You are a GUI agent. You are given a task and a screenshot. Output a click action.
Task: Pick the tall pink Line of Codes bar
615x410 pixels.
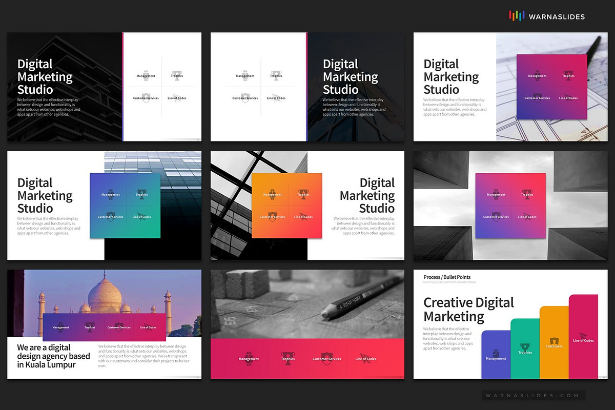pyautogui.click(x=583, y=337)
